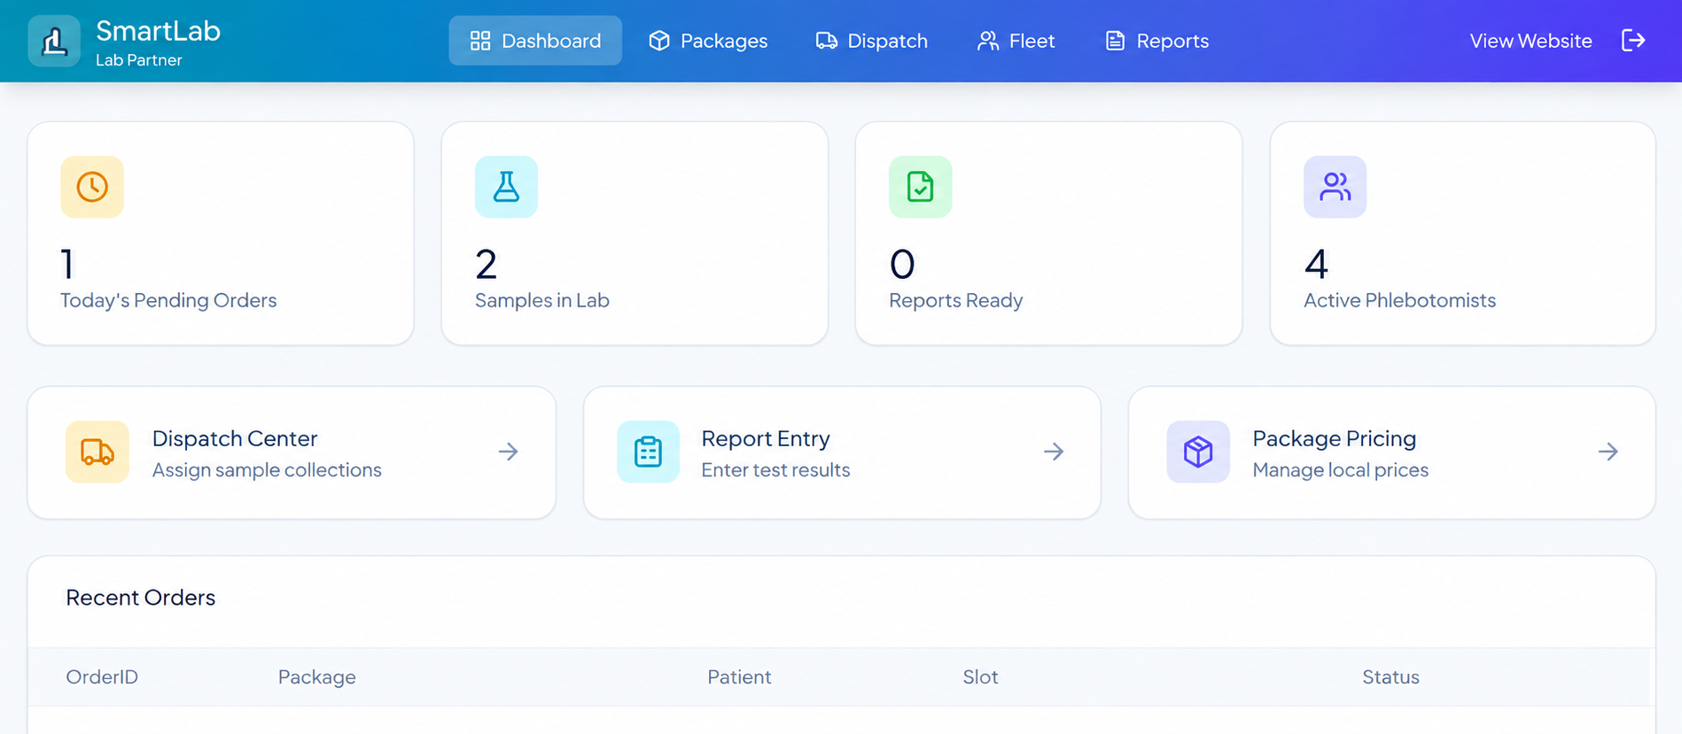This screenshot has height=734, width=1682.
Task: Switch to the Packages tab
Action: point(708,41)
